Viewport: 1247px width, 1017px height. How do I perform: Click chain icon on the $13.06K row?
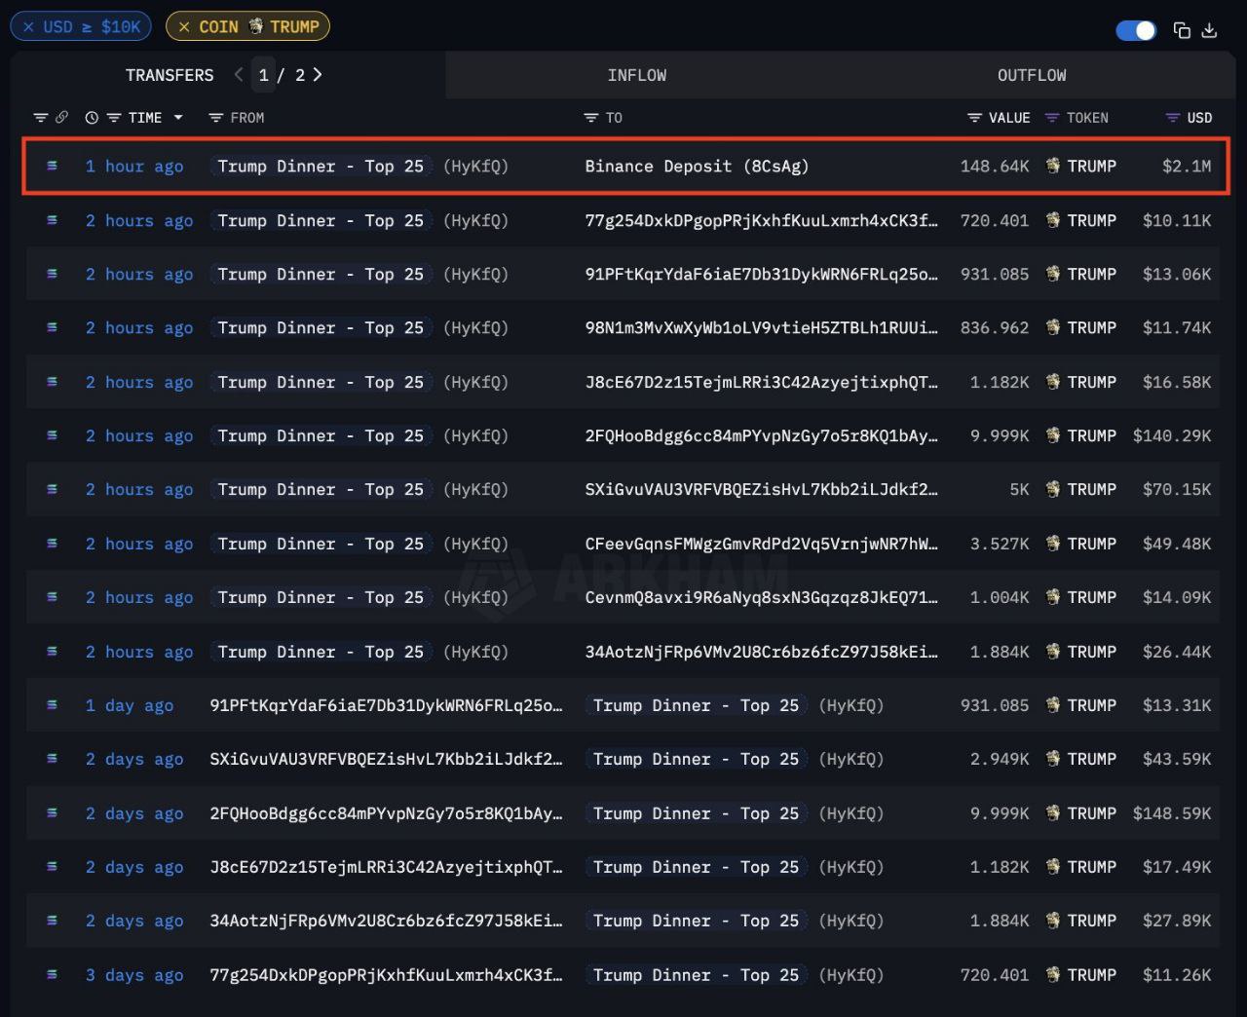tap(52, 274)
